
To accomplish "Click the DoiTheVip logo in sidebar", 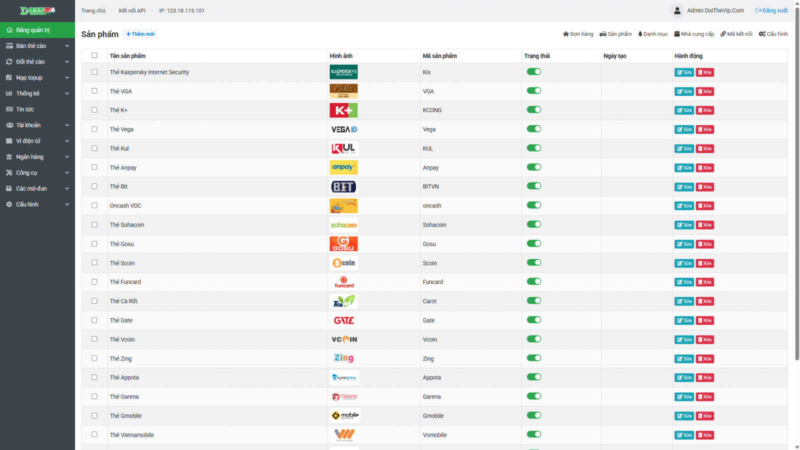I will tap(37, 10).
